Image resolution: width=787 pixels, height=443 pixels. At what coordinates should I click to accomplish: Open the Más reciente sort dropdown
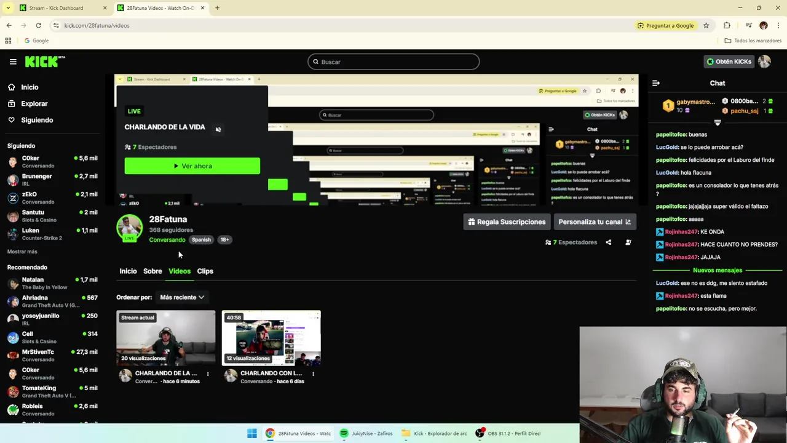pyautogui.click(x=182, y=297)
